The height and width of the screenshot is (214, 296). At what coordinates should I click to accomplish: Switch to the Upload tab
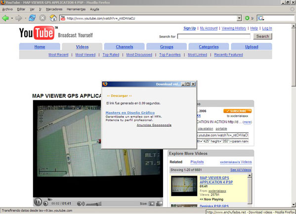(x=252, y=47)
